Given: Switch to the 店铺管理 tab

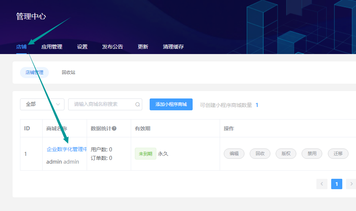Looking at the screenshot, I should tap(34, 73).
